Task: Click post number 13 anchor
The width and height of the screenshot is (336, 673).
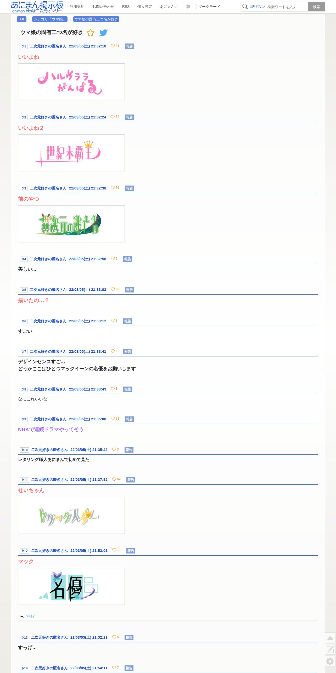Action: click(25, 638)
